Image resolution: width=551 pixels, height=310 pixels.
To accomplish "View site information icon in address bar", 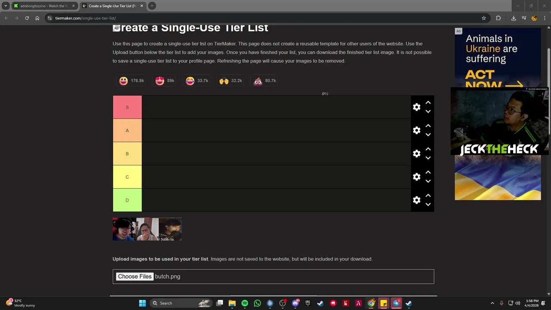I will (50, 18).
